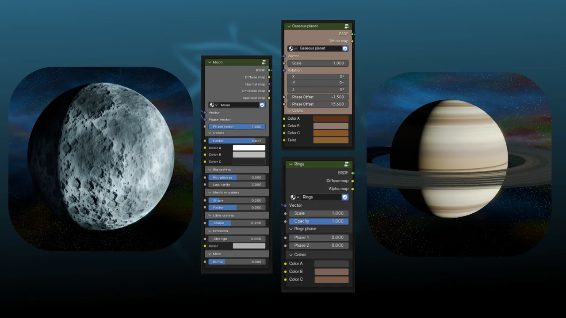Click the material preview sphere icon on the Gaseous planet node

291,48
